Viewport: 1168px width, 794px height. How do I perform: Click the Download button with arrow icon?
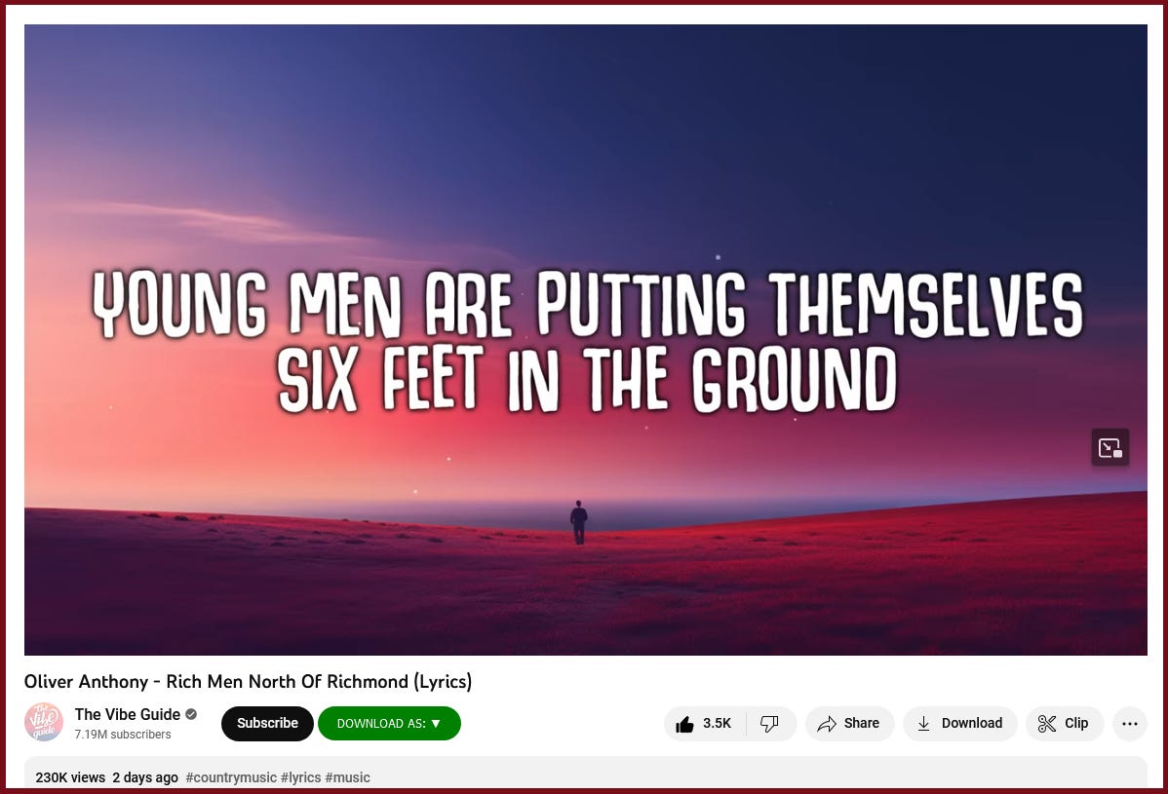959,723
